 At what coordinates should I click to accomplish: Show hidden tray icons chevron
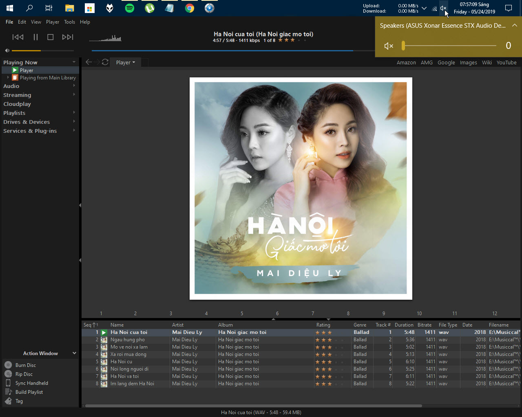[x=424, y=8]
